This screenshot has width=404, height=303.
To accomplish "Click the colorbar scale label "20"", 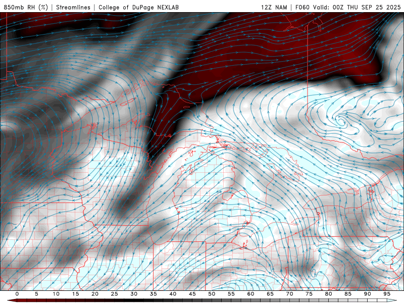I will pos(95,294).
